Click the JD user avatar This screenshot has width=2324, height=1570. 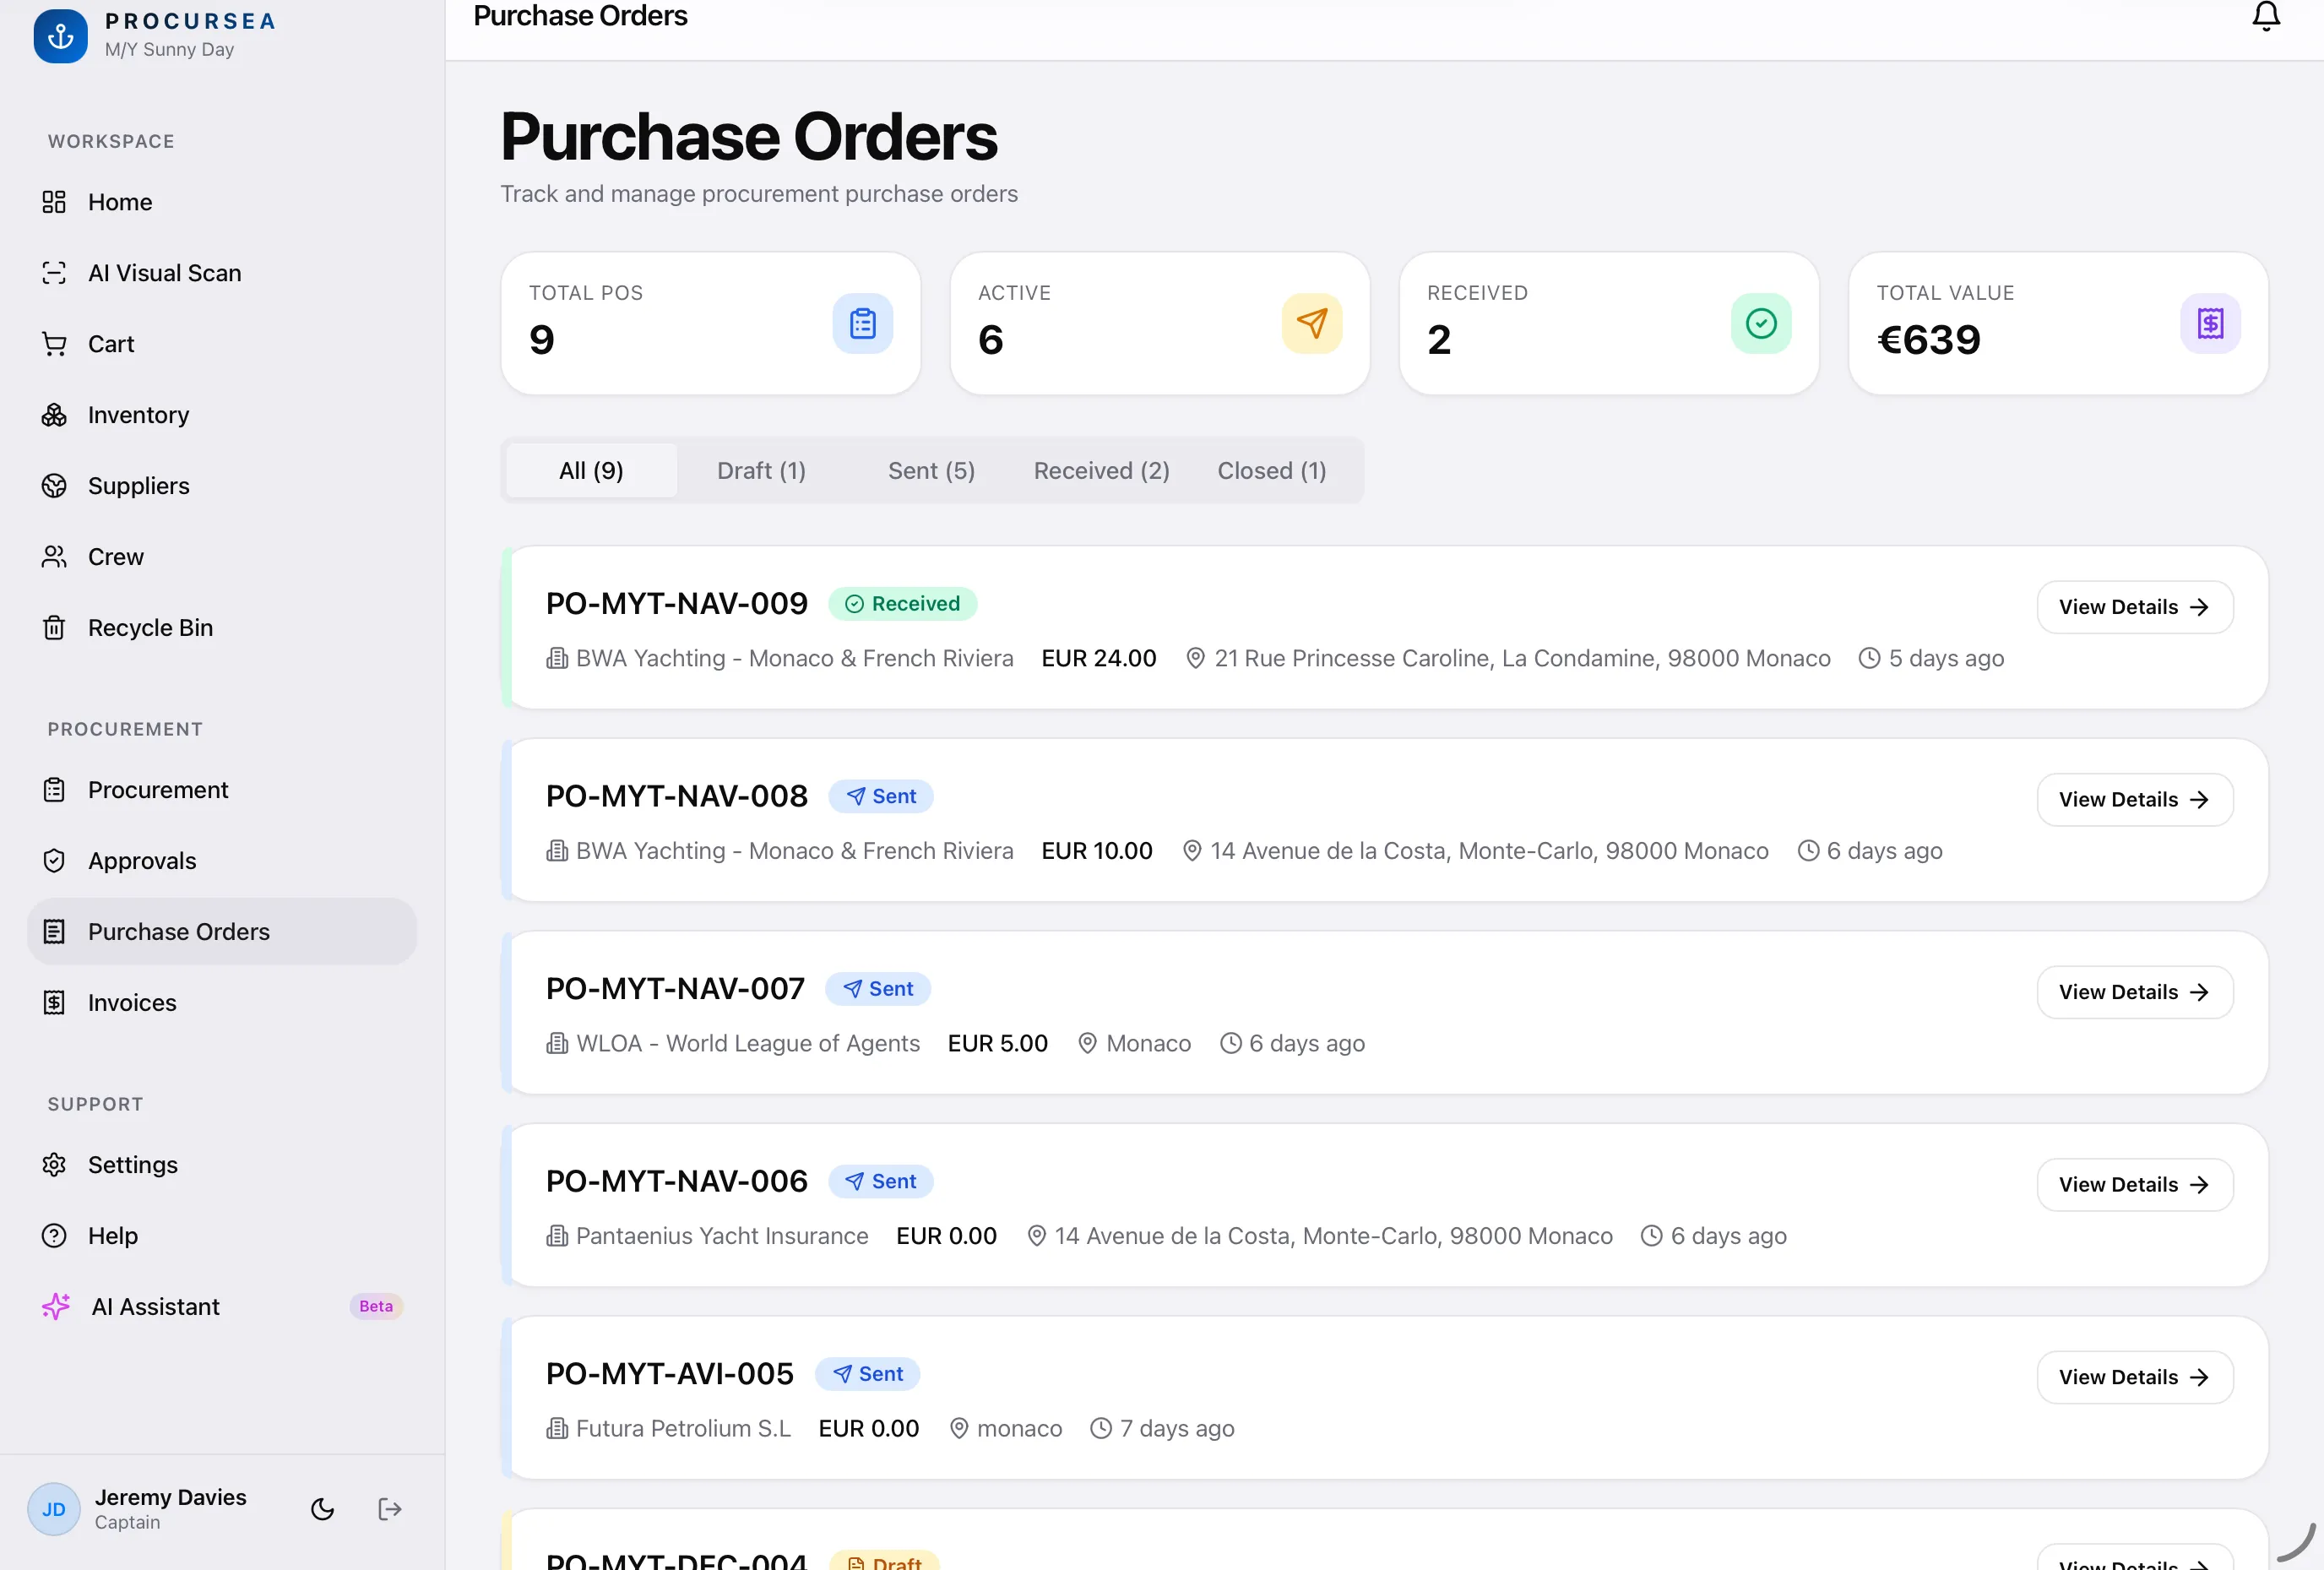(x=54, y=1509)
